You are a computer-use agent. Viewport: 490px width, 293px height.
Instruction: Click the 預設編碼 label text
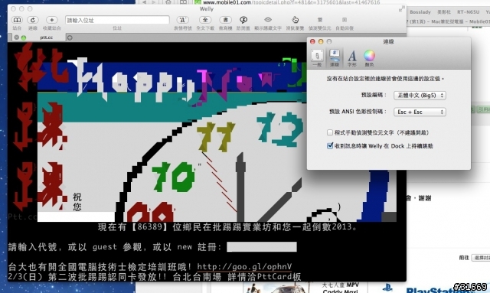374,95
